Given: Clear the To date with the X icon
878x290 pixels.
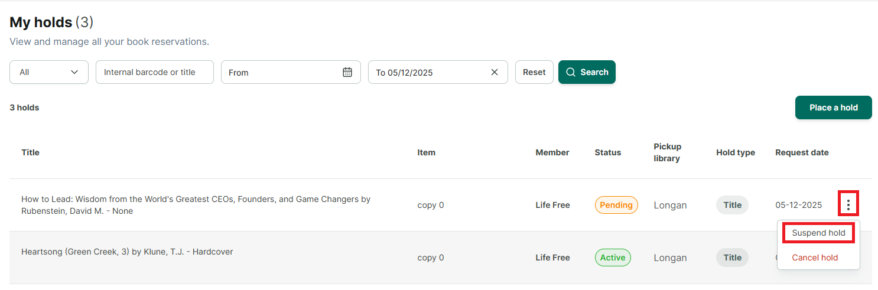Looking at the screenshot, I should [x=495, y=72].
